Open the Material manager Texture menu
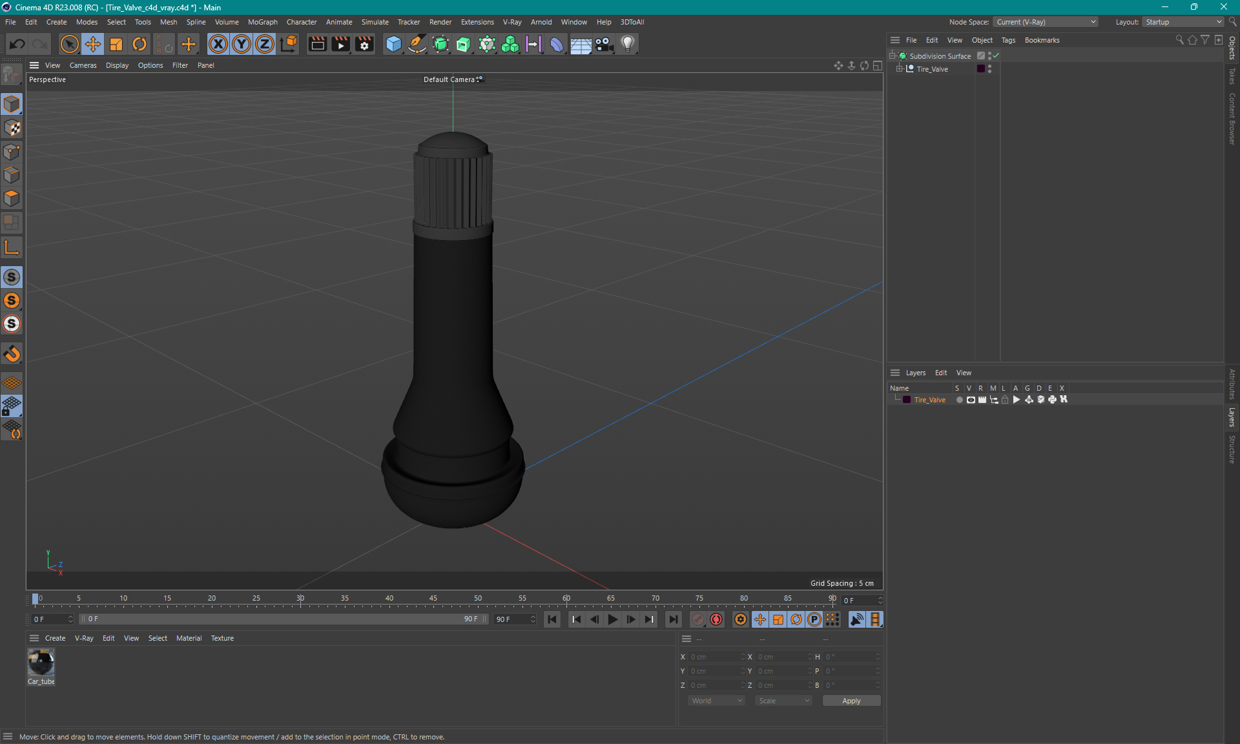 click(x=222, y=638)
